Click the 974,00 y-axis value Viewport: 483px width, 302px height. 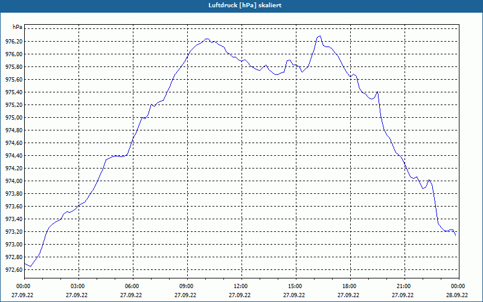point(14,181)
